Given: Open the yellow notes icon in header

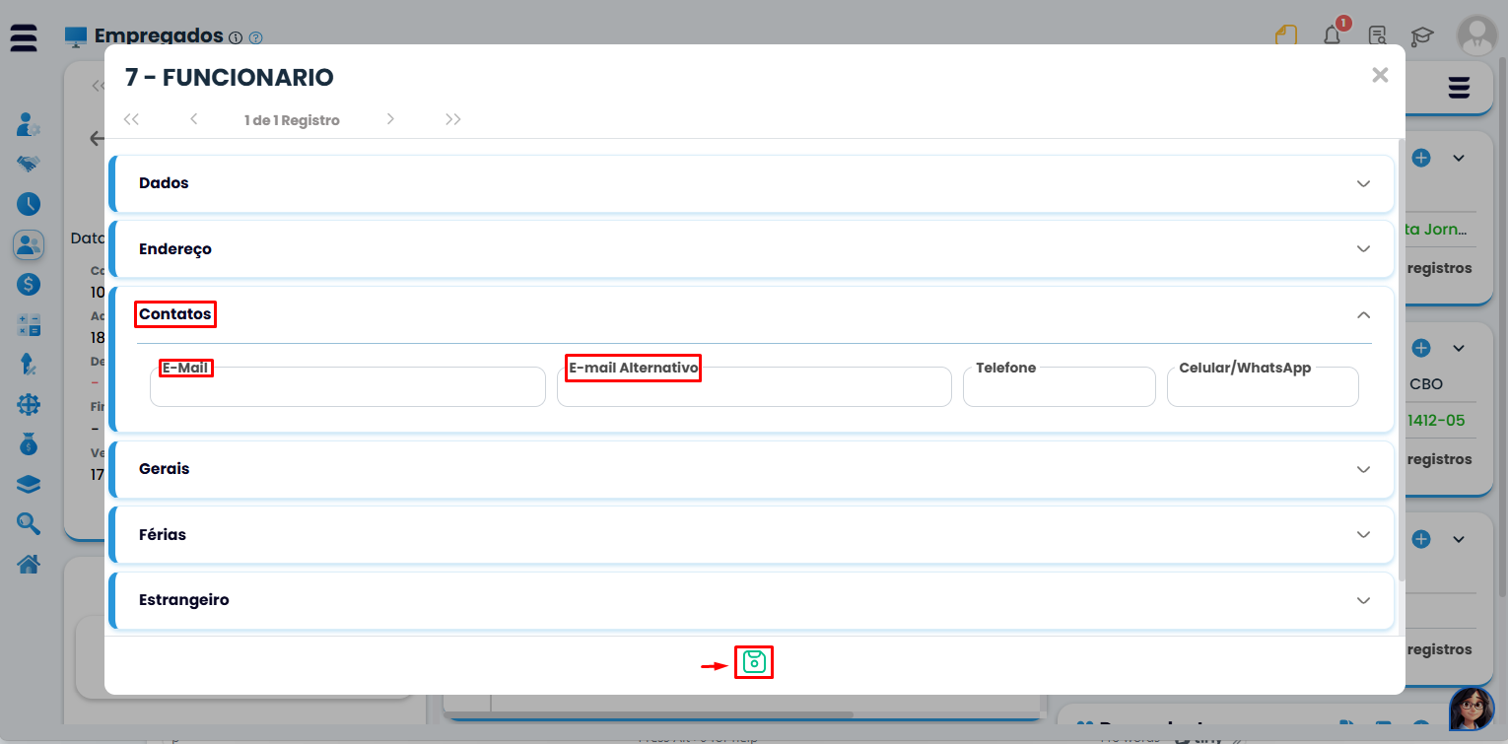Looking at the screenshot, I should point(1286,36).
